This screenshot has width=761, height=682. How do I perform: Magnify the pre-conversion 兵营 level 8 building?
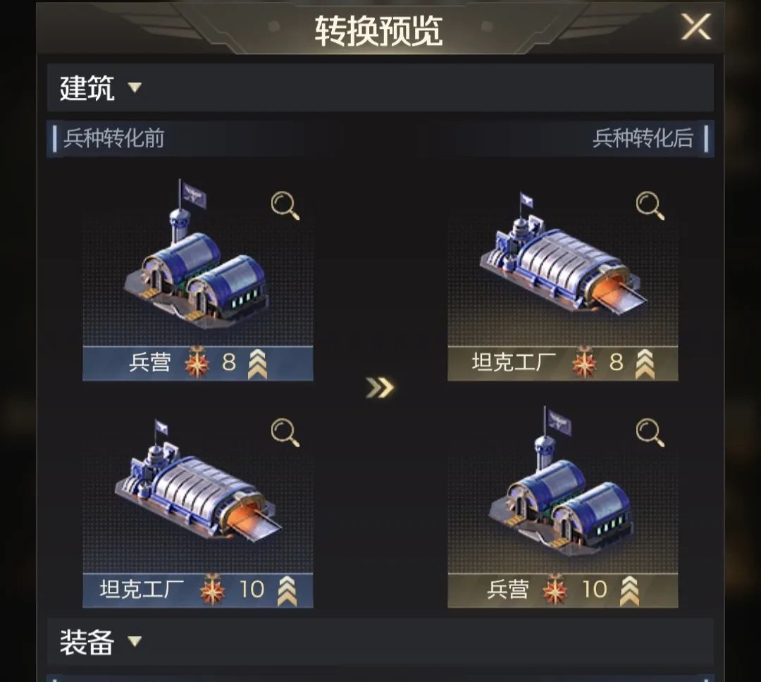click(x=285, y=206)
